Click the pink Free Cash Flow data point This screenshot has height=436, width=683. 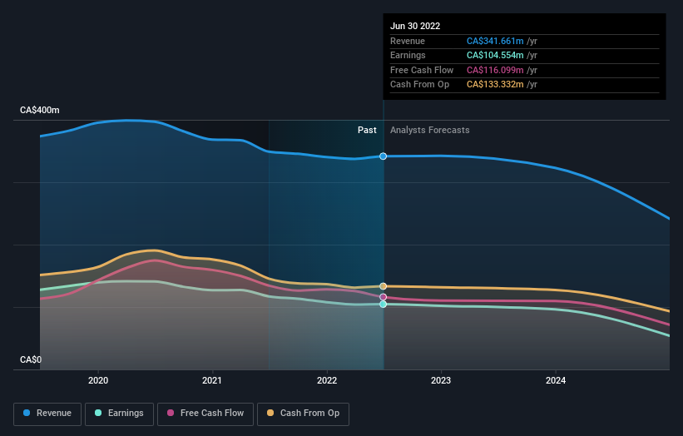click(383, 297)
